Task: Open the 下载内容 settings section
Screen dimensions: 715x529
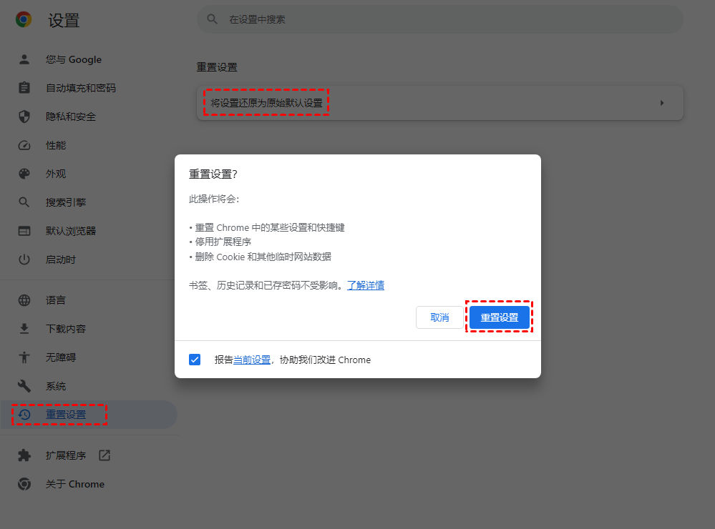Action: coord(66,329)
